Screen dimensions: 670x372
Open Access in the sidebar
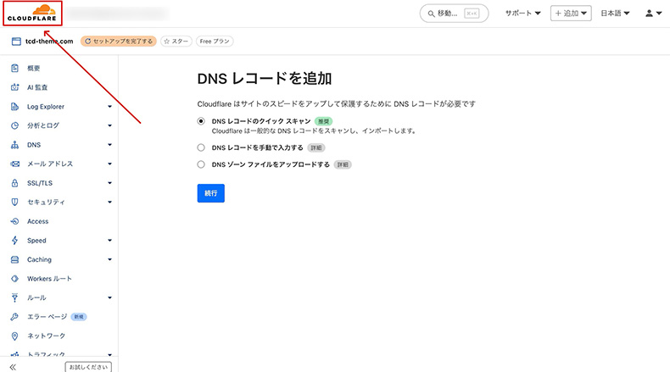click(37, 221)
